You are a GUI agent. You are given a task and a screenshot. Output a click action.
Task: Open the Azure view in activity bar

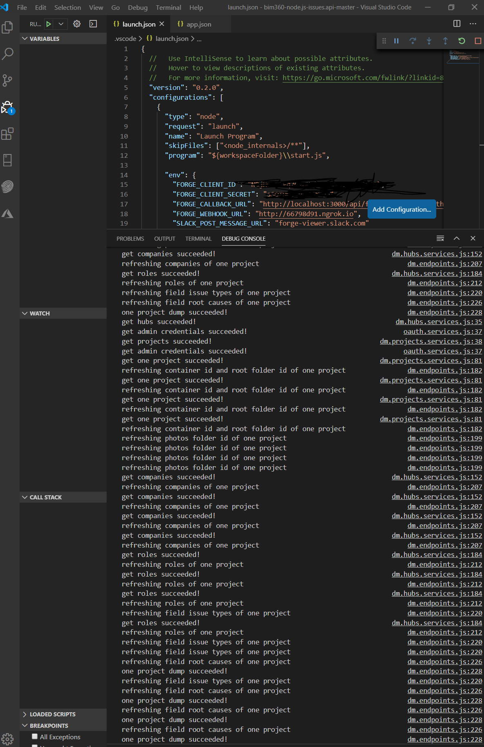coord(7,213)
